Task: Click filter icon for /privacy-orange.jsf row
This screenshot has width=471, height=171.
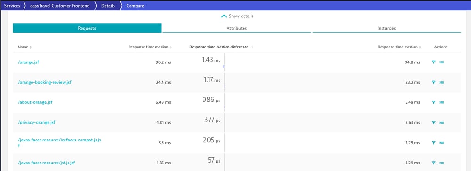Action: pos(433,122)
